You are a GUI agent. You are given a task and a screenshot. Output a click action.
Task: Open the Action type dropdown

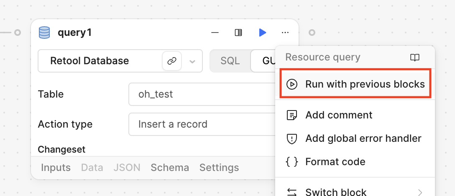202,124
